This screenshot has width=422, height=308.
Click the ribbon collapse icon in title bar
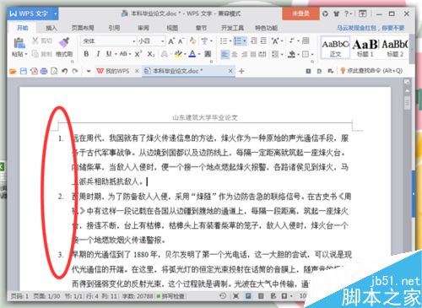click(x=363, y=14)
